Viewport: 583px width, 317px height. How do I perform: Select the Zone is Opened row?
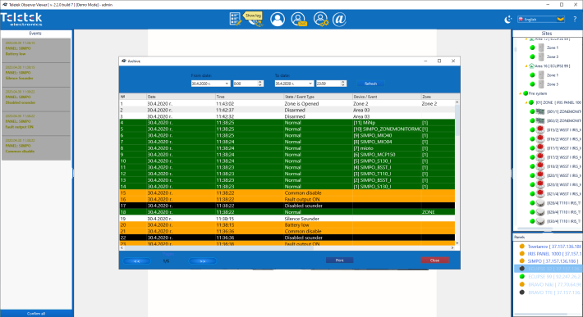pyautogui.click(x=287, y=104)
